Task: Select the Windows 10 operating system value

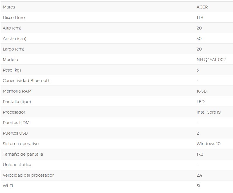Action: tap(208, 144)
